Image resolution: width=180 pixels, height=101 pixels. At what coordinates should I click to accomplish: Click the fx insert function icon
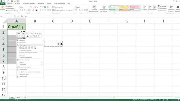point(22,16)
